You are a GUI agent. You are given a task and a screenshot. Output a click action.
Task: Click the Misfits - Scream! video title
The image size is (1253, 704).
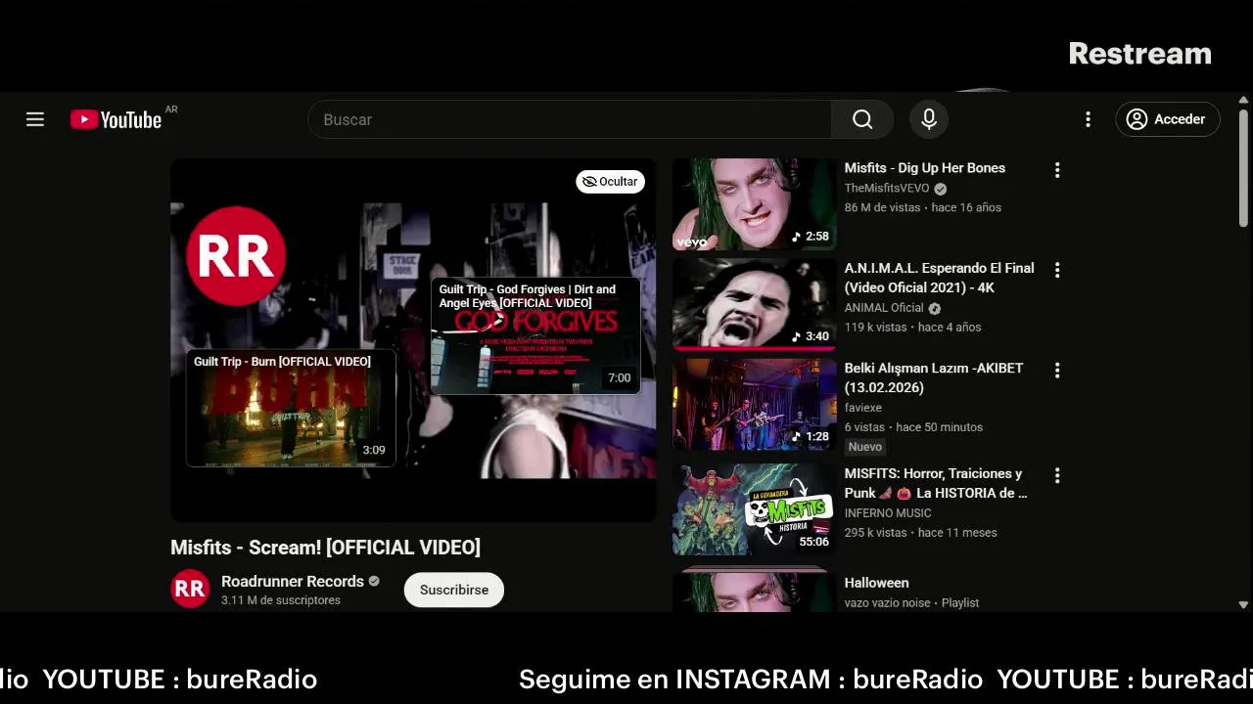[x=325, y=548]
